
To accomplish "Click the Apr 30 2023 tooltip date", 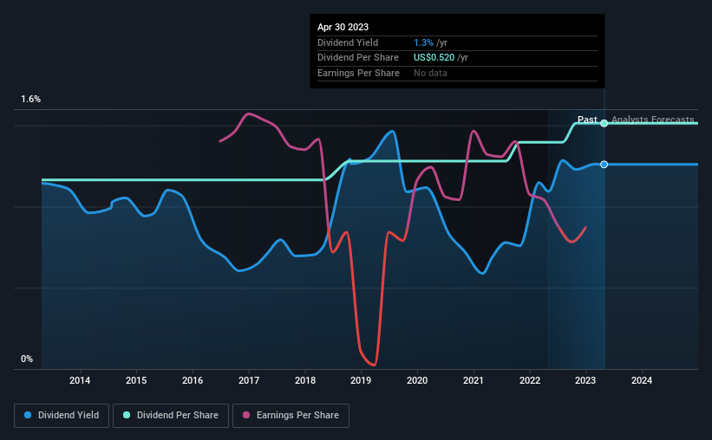I will coord(343,27).
